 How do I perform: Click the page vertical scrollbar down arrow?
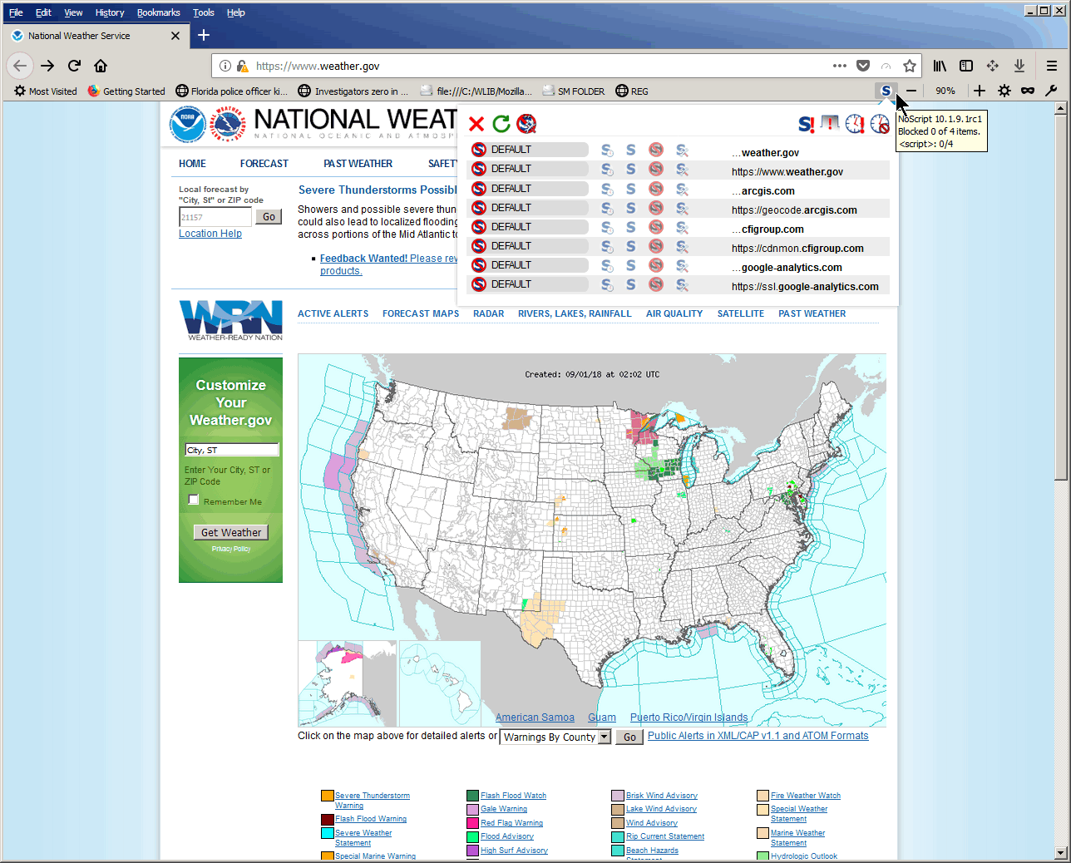1060,853
